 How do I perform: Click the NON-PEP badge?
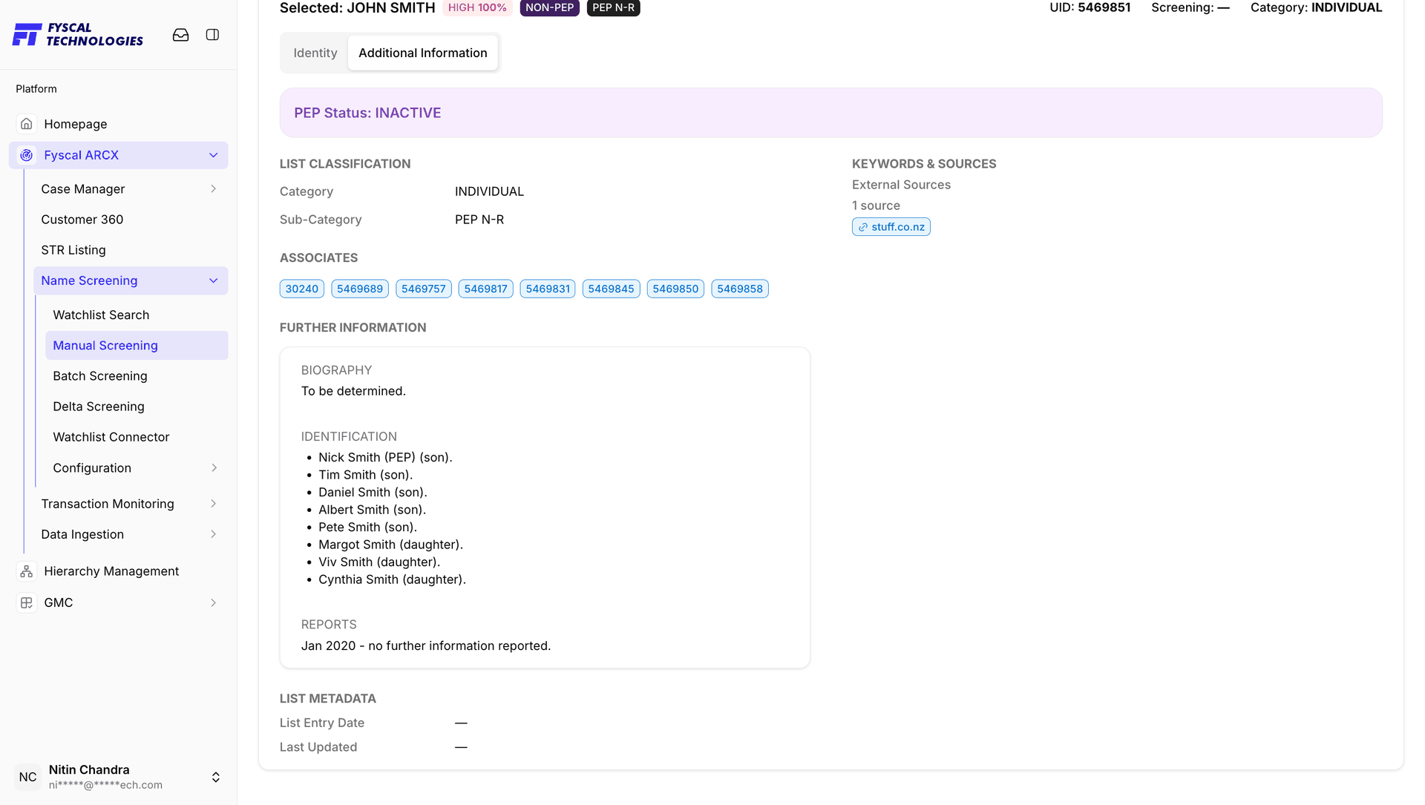click(550, 7)
